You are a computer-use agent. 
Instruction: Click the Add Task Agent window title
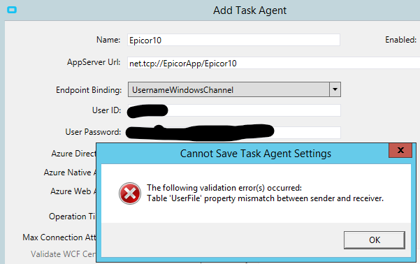249,10
